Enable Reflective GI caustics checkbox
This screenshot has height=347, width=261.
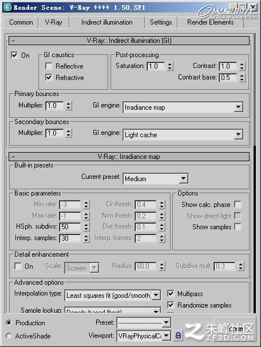click(x=49, y=66)
